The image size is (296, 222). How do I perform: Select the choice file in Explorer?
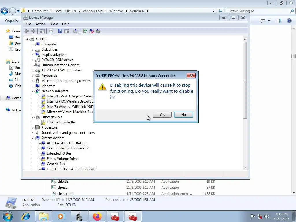click(62, 187)
